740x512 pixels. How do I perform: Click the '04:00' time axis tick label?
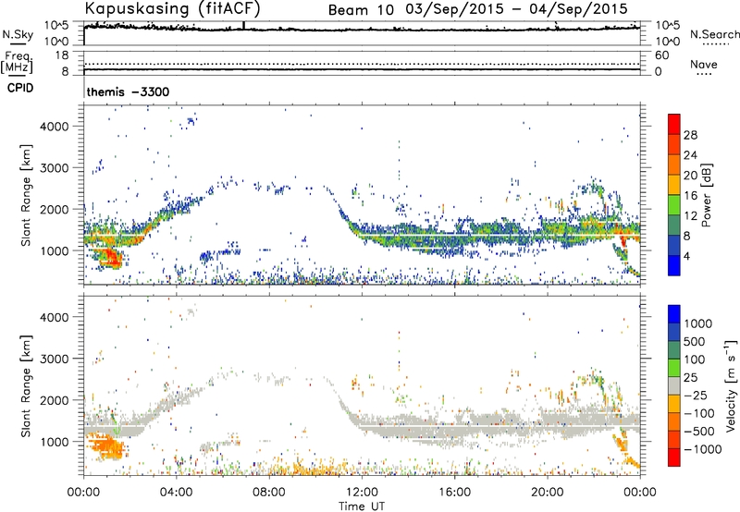coord(177,493)
